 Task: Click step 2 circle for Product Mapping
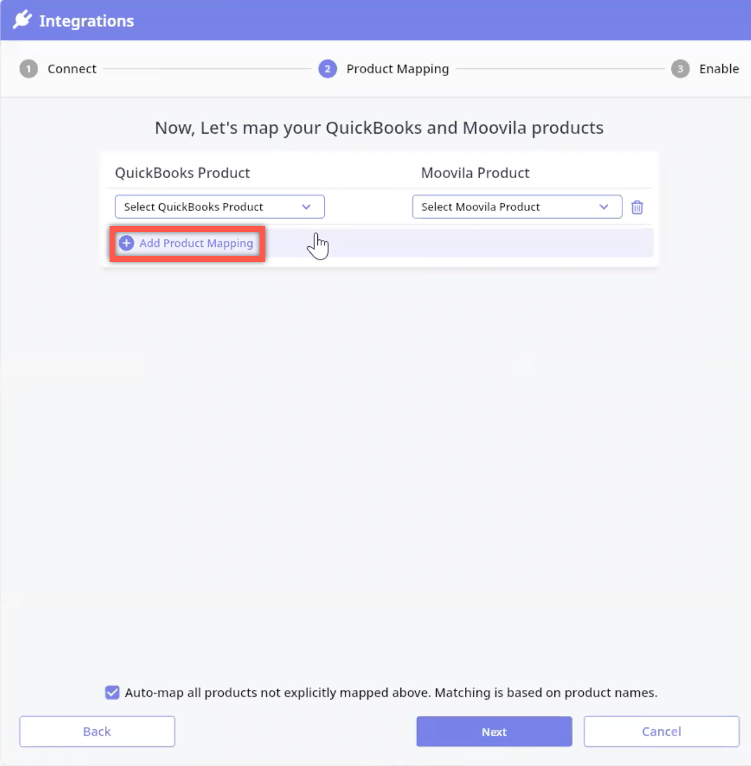(x=328, y=69)
